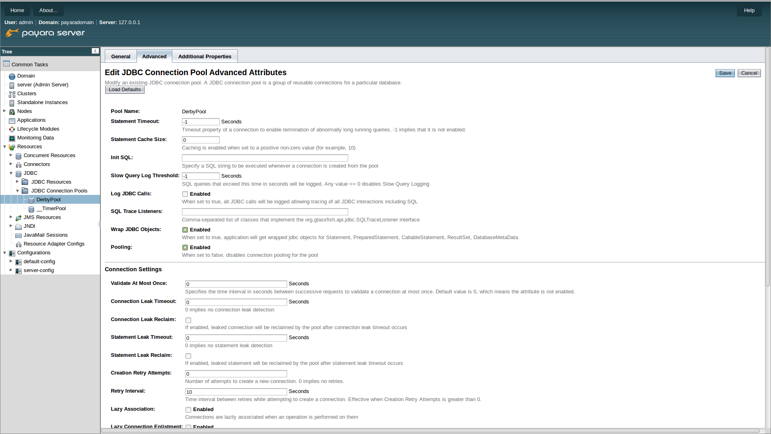771x434 pixels.
Task: Enable Log JDBC Calls
Action: [x=185, y=194]
